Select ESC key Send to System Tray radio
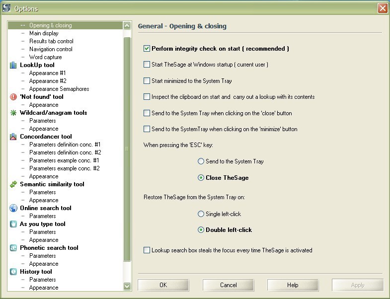Image resolution: width=390 pixels, height=299 pixels. point(201,161)
